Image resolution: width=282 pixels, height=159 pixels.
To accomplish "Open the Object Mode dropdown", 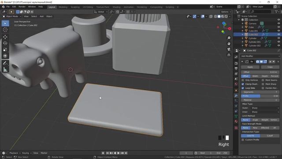I will point(12,16).
